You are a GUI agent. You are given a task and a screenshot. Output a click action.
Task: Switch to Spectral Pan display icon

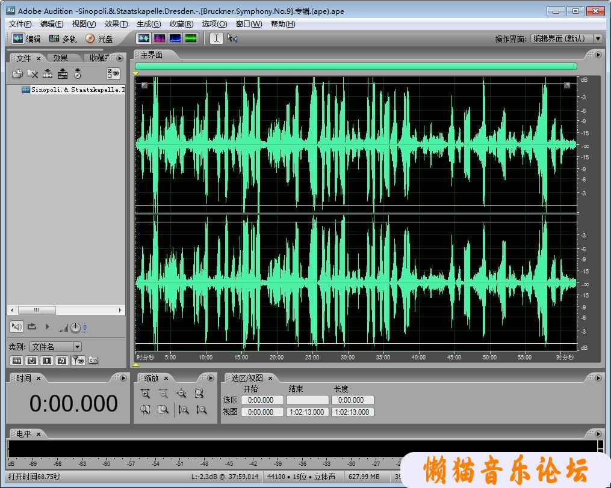point(175,38)
